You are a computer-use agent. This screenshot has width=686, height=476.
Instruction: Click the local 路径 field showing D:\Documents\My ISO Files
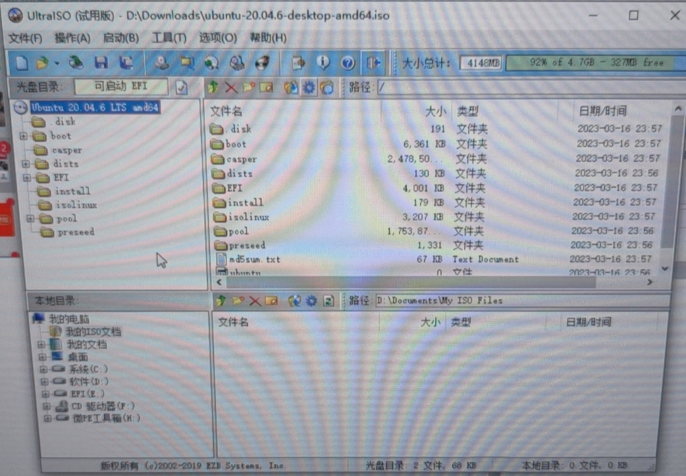pyautogui.click(x=521, y=300)
